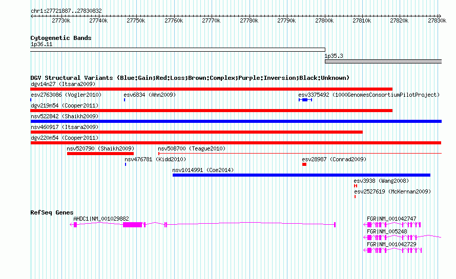Click the AHDC1|NM_001029882 gene label
Viewport: 456px width, 279px height.
(x=101, y=219)
